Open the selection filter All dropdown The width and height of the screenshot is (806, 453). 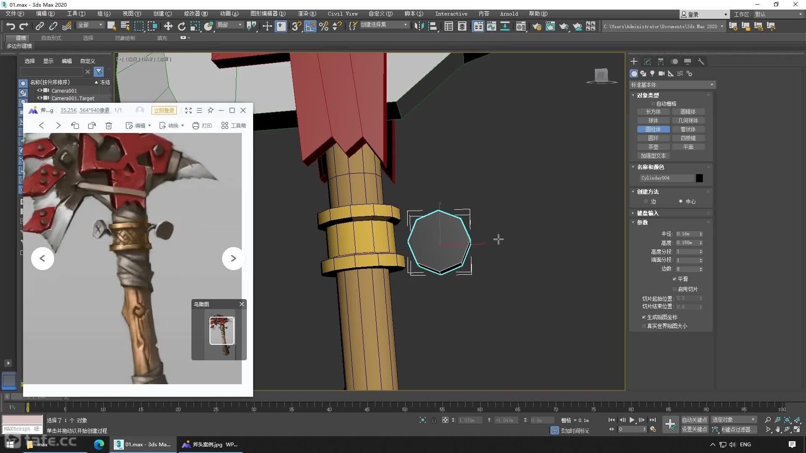(x=90, y=25)
